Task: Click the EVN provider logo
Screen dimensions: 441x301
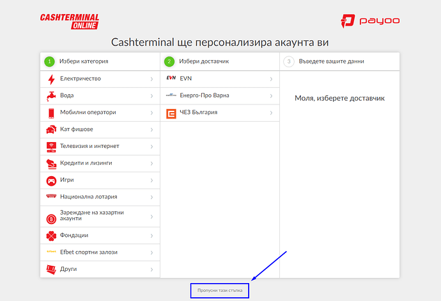Action: coord(171,78)
